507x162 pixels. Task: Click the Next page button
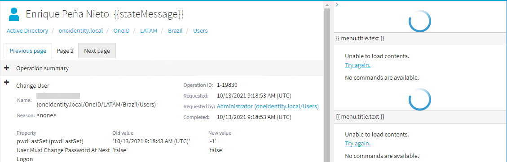97,51
